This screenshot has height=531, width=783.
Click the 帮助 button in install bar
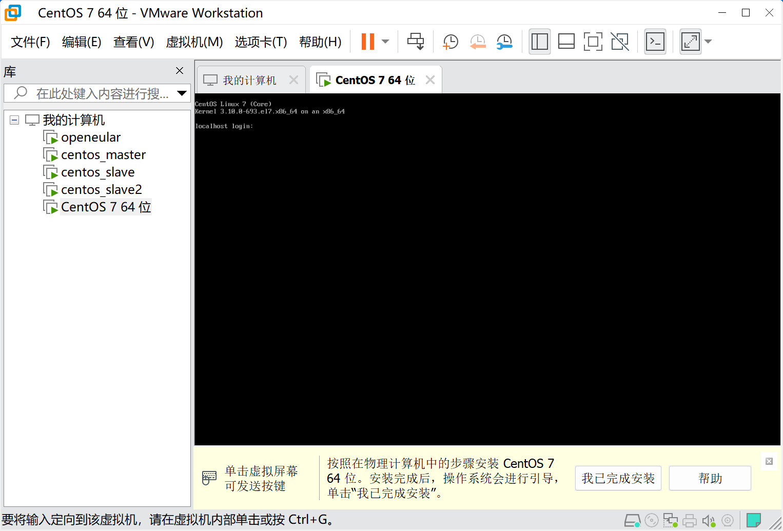(710, 478)
